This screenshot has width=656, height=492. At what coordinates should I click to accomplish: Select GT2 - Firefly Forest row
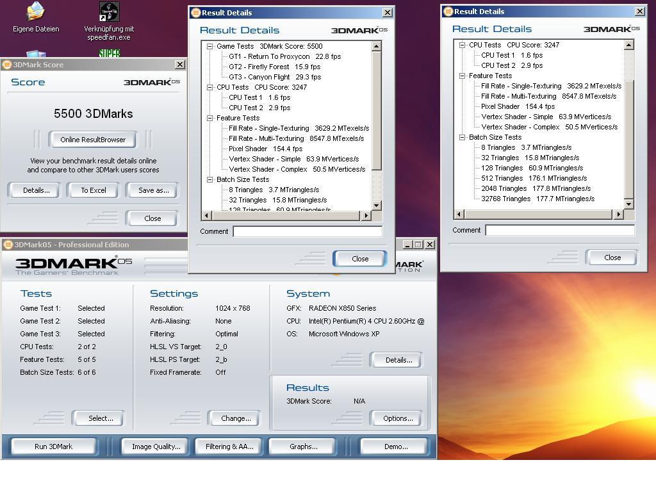coord(274,67)
